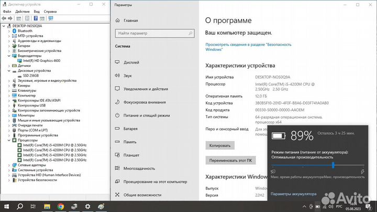Viewport: 377px width, 212px height.
Task: Select the Bluetooth device category icon
Action: click(x=14, y=31)
